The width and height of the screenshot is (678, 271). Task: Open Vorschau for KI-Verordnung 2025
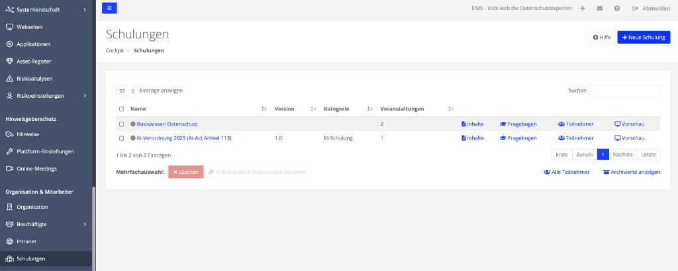pos(630,138)
